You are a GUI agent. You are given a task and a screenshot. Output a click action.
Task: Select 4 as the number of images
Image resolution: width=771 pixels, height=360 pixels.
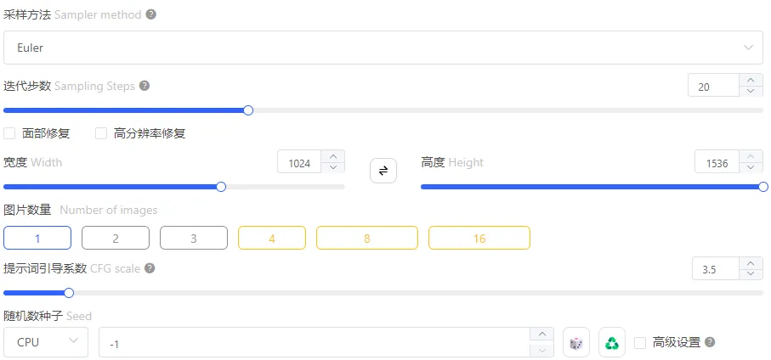click(x=272, y=238)
